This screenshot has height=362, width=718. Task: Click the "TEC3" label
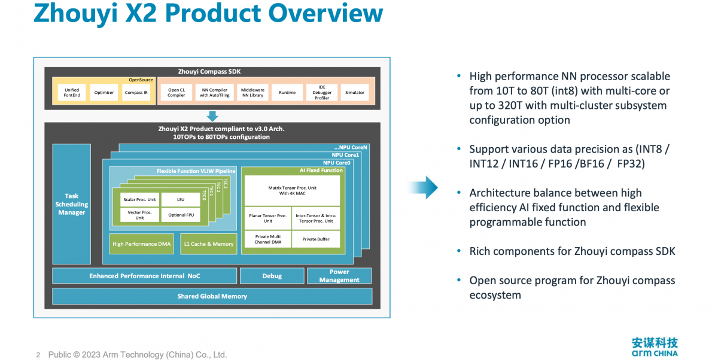[x=226, y=184]
